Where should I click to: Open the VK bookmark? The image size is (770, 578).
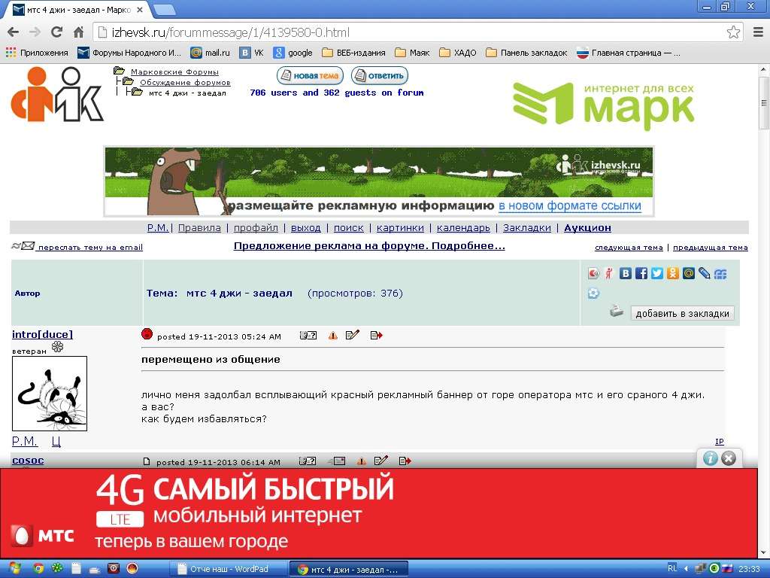tap(251, 53)
